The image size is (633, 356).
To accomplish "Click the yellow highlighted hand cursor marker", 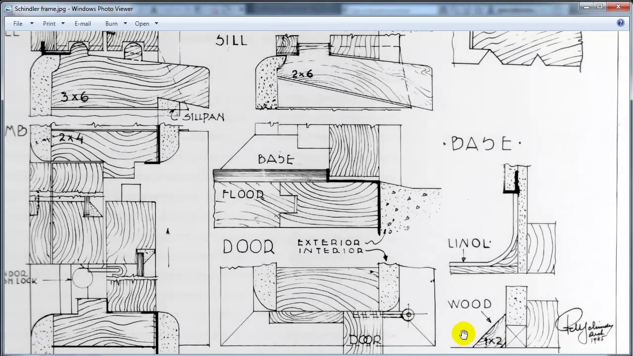I will [x=463, y=334].
